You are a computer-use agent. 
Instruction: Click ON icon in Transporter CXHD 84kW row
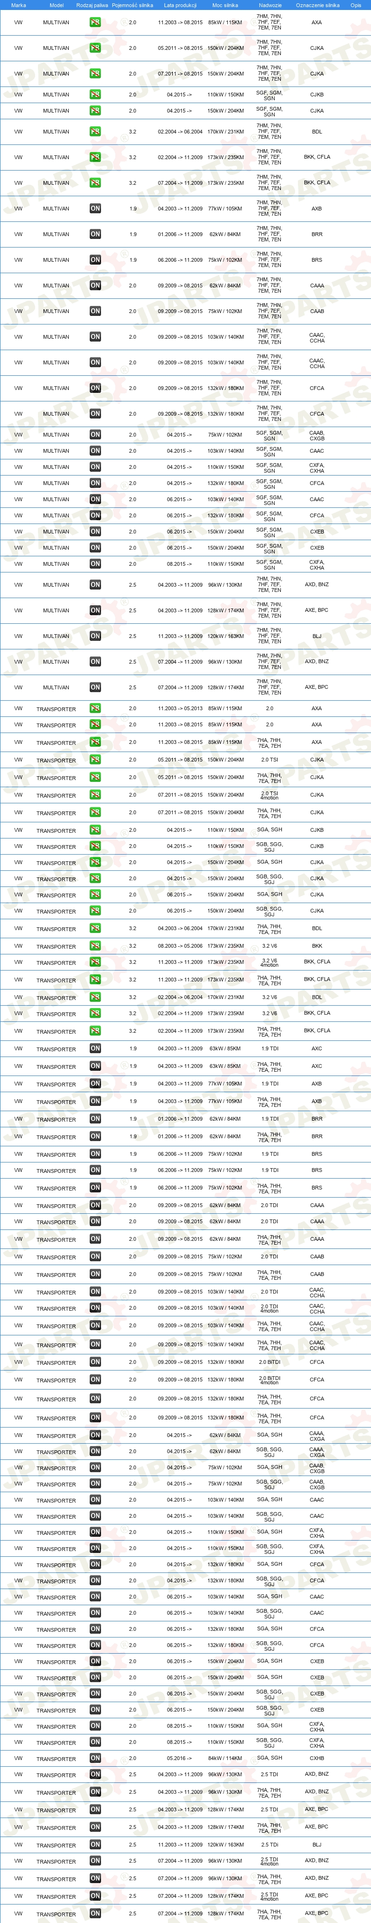[x=95, y=1758]
